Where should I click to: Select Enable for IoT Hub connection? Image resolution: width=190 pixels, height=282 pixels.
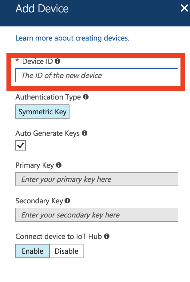33,251
